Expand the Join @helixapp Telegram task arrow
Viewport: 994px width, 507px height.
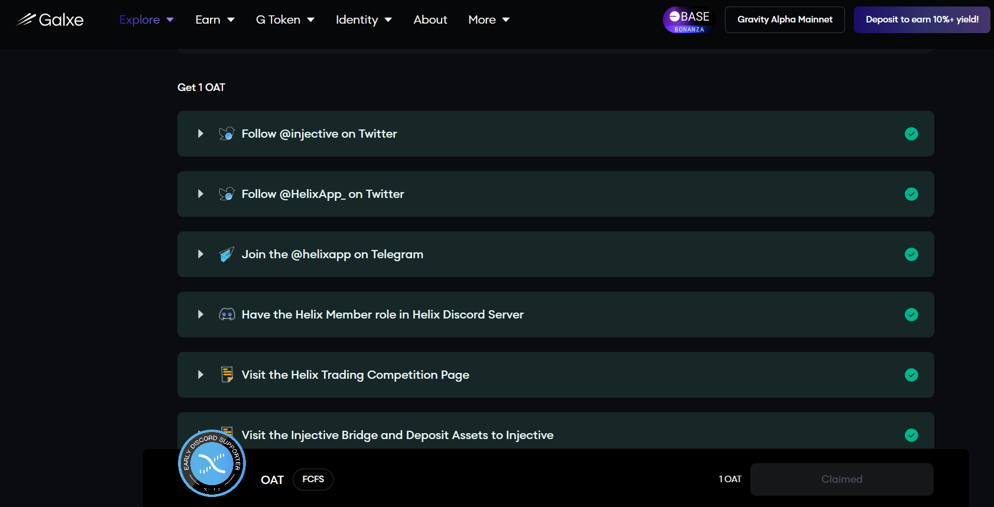(x=200, y=254)
